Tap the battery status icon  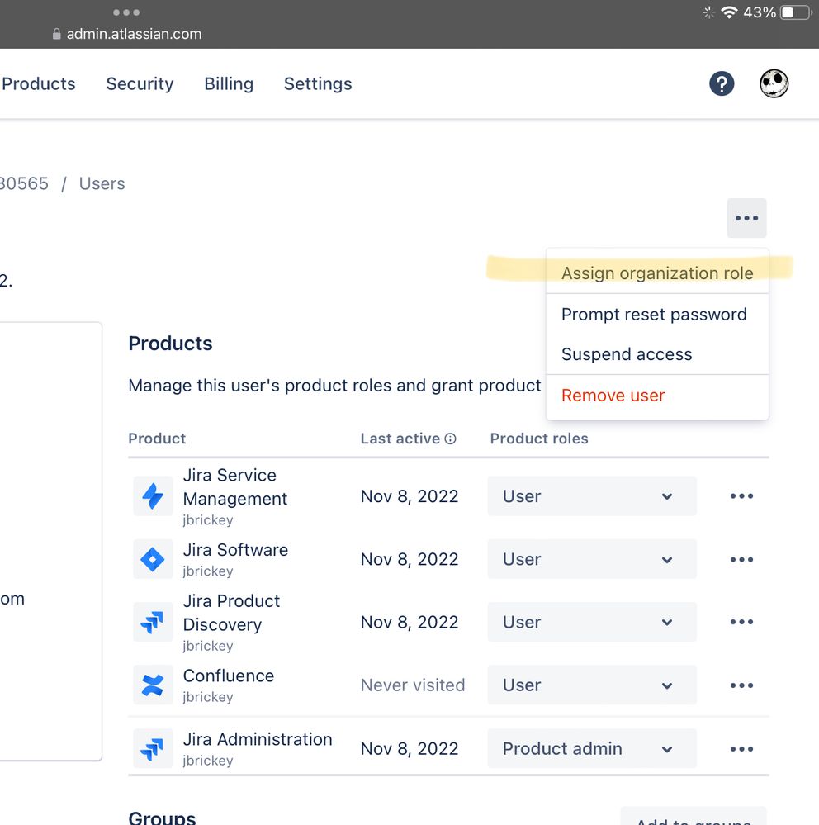click(x=797, y=12)
